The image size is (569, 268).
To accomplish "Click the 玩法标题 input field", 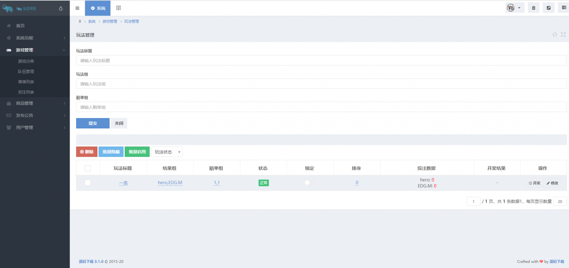I will pos(321,60).
